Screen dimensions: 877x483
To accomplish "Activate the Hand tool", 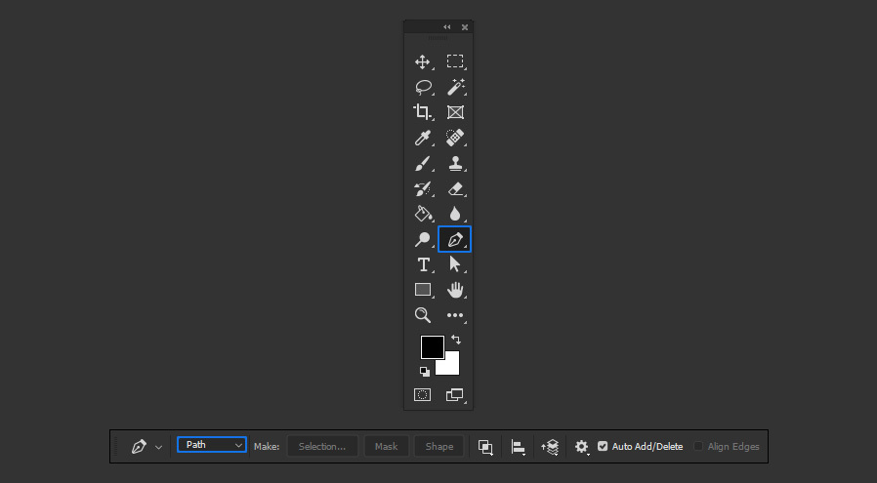I will point(455,290).
